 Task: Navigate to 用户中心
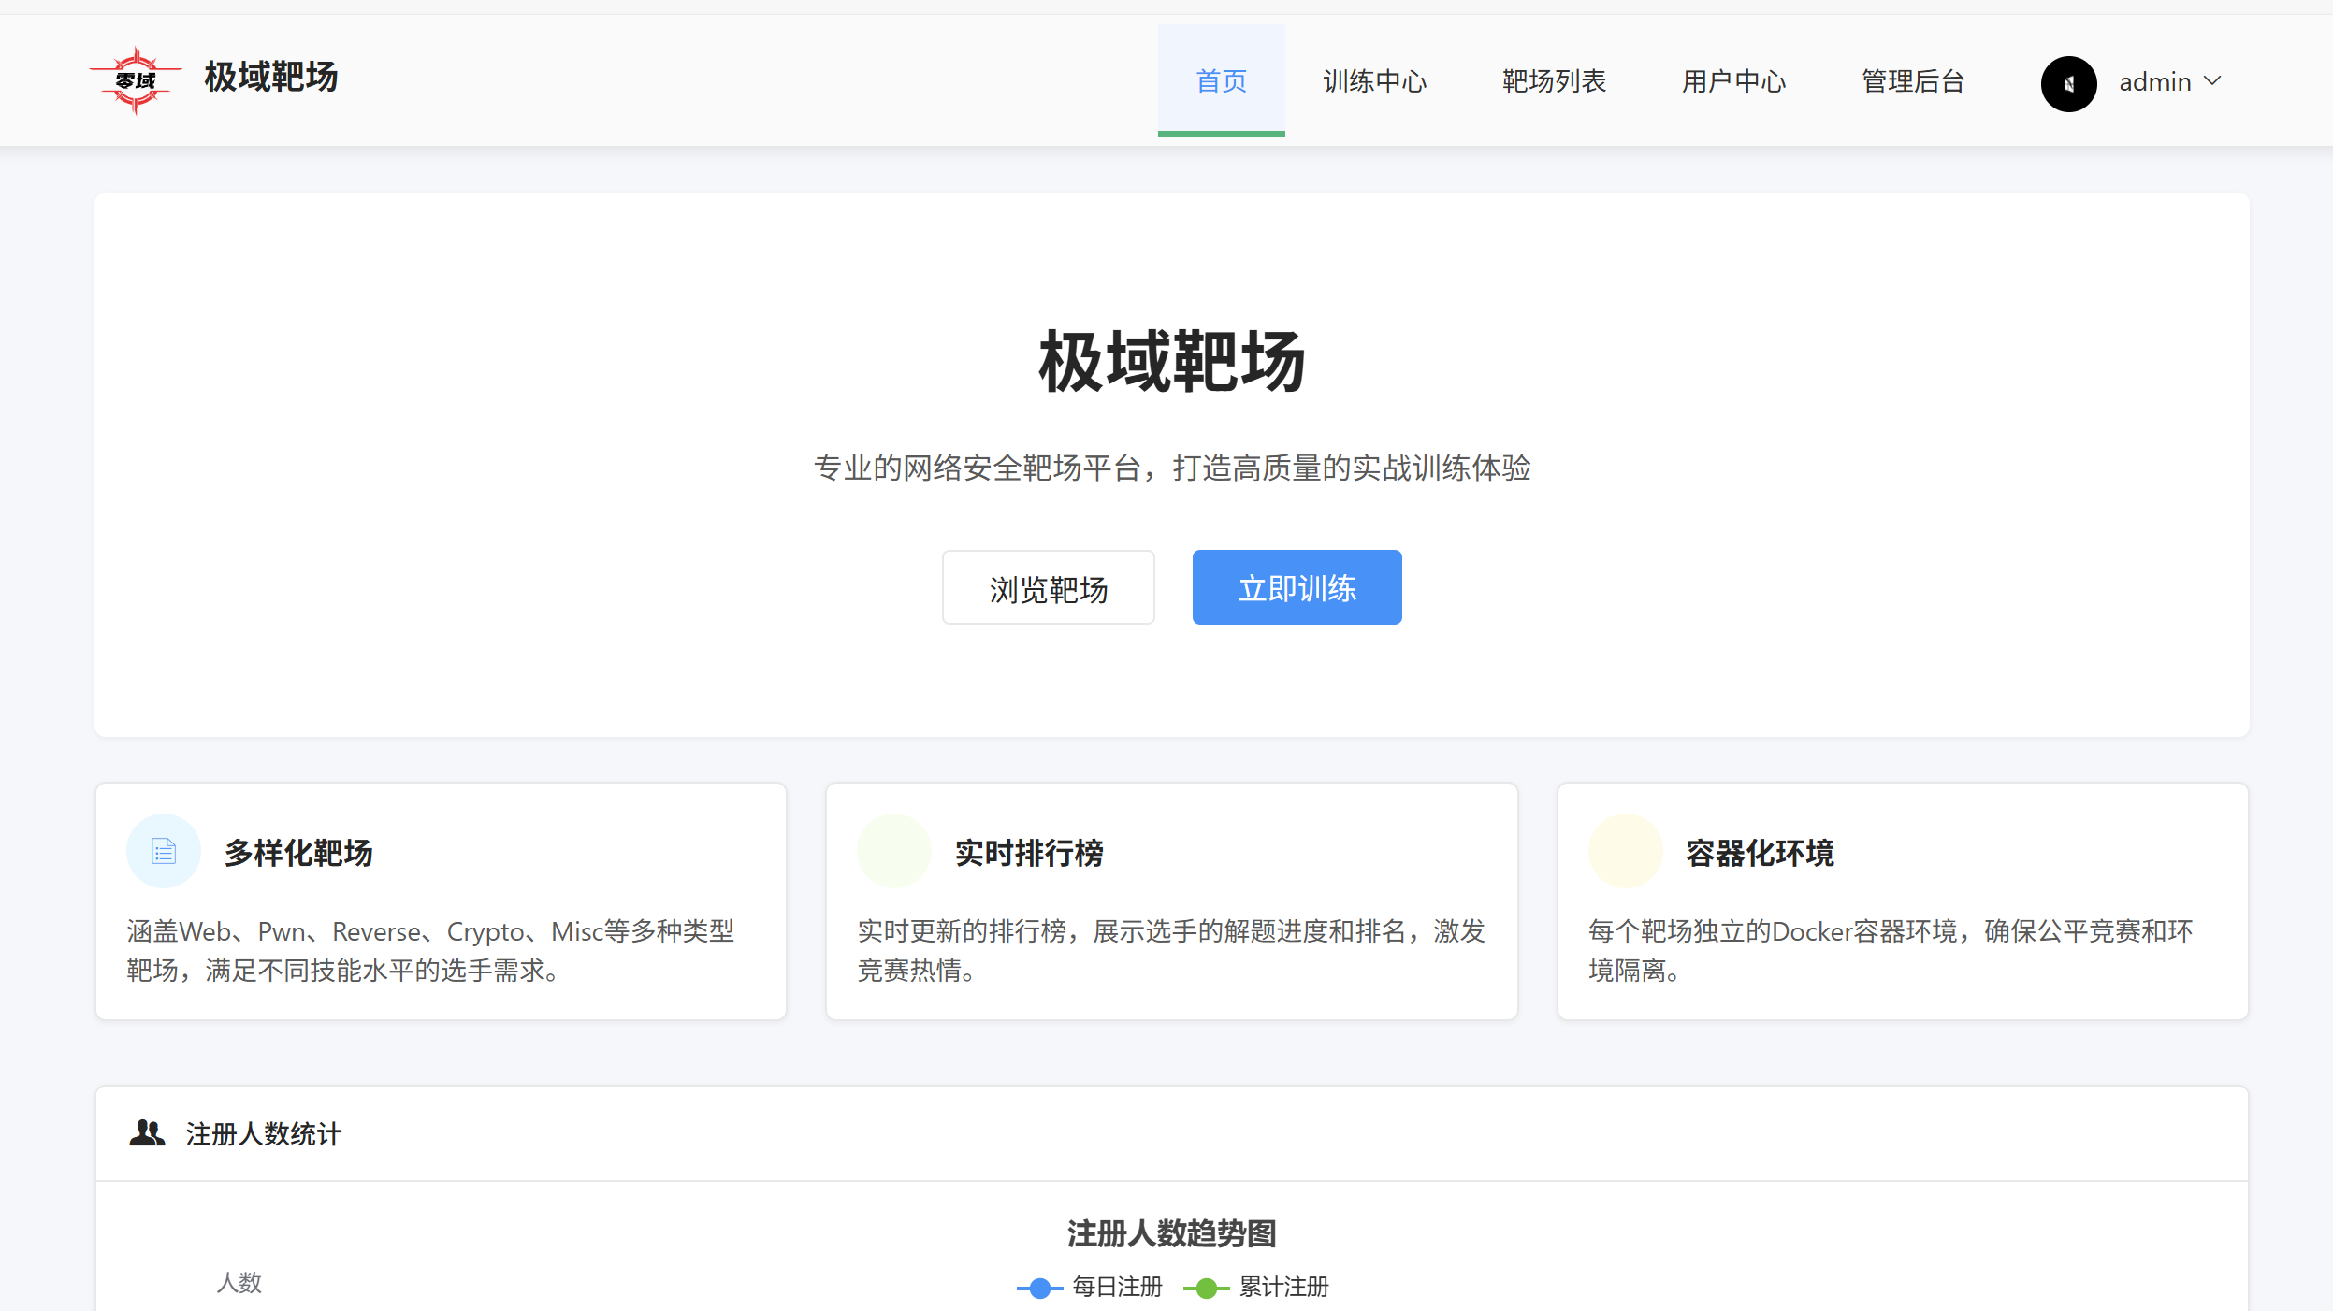[x=1733, y=81]
